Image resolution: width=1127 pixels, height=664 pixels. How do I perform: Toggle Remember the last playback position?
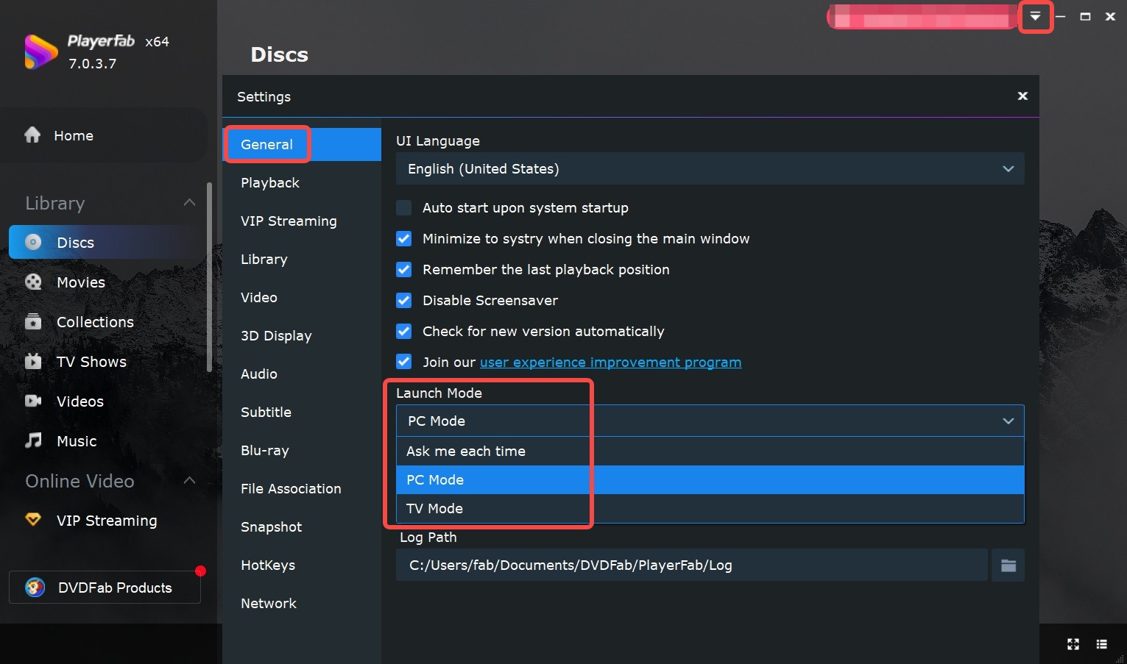pos(404,270)
